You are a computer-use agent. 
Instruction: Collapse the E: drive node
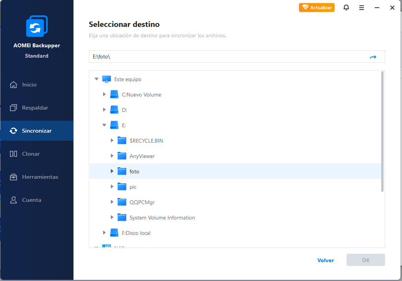104,125
